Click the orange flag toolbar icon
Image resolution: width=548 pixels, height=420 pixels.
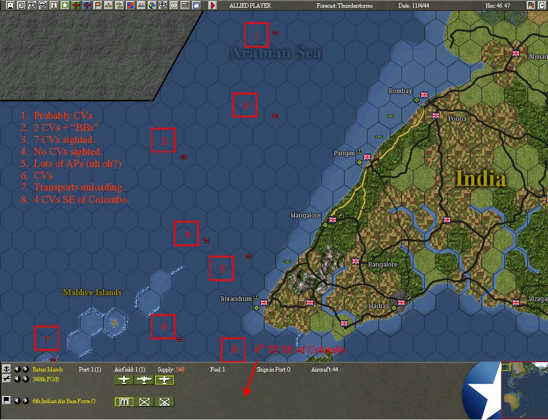[98, 5]
